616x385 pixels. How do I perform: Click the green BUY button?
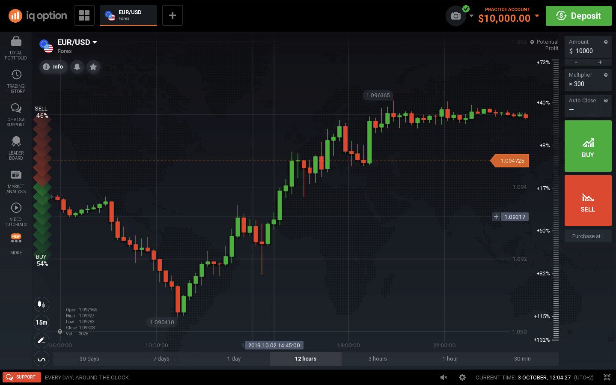coord(588,146)
